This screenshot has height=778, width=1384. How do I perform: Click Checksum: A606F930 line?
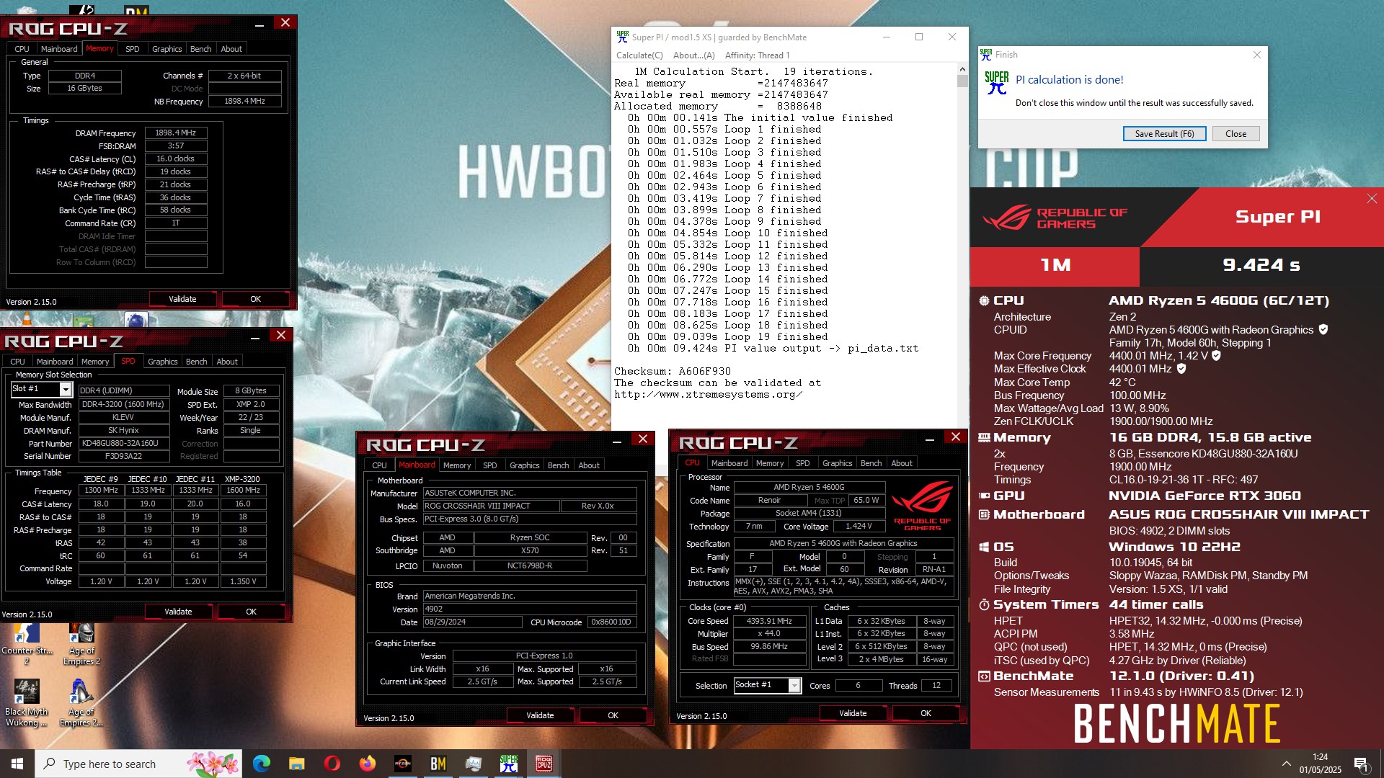point(673,372)
